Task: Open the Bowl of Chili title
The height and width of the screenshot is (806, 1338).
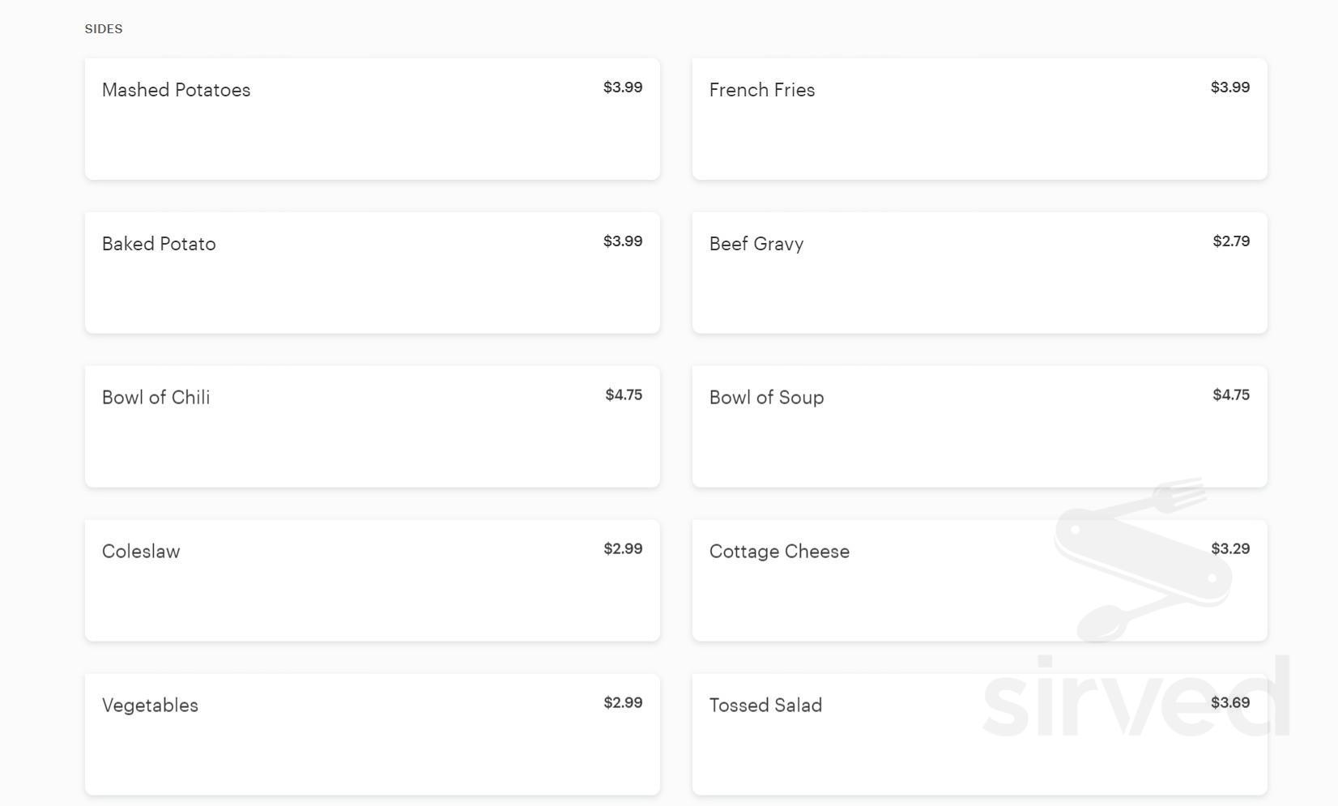Action: coord(156,398)
